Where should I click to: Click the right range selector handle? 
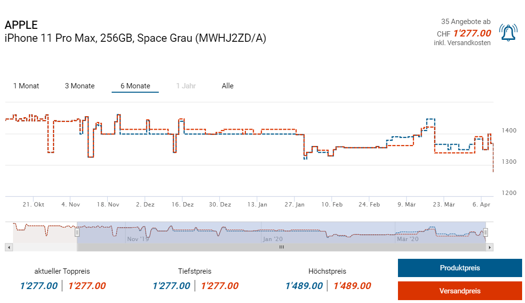(486, 233)
